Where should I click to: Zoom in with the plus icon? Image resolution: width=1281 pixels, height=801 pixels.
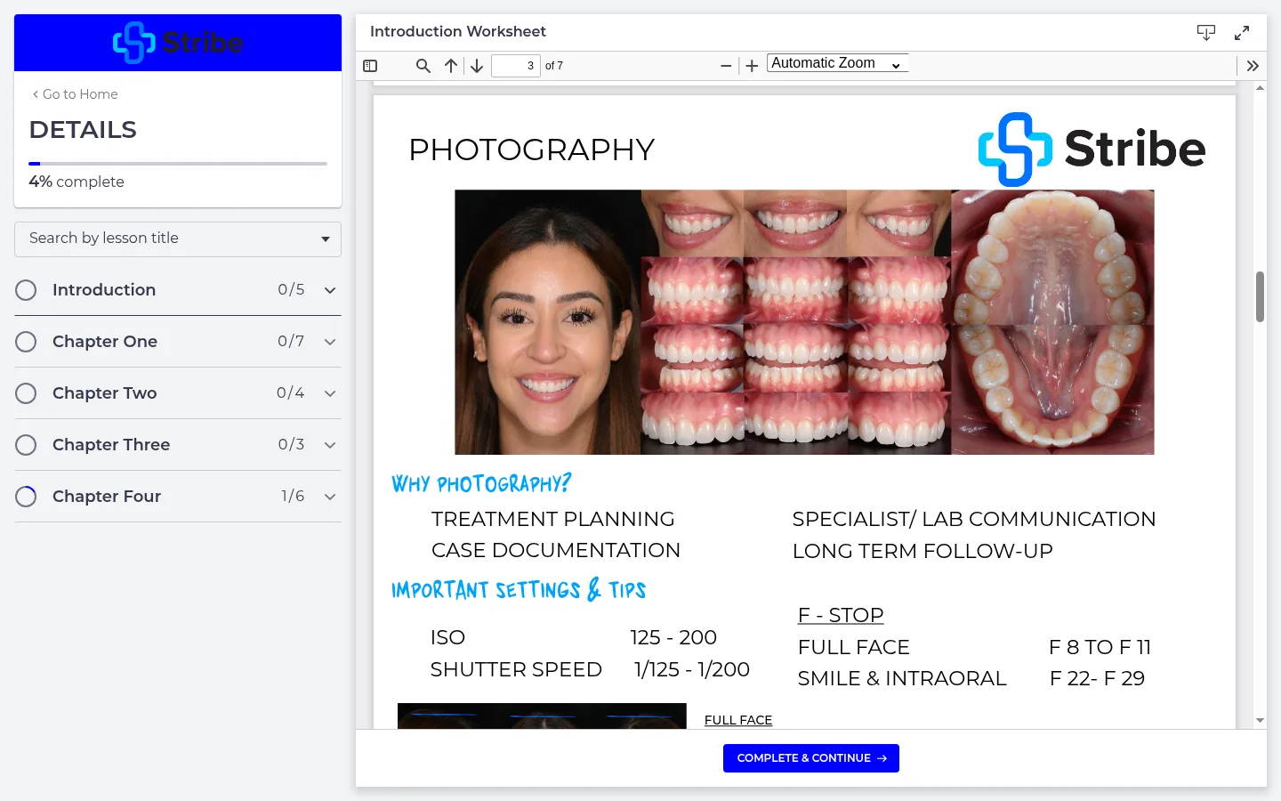pyautogui.click(x=752, y=66)
